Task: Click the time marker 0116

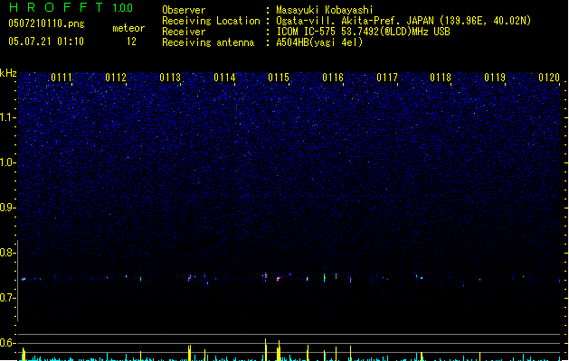Action: tap(333, 78)
